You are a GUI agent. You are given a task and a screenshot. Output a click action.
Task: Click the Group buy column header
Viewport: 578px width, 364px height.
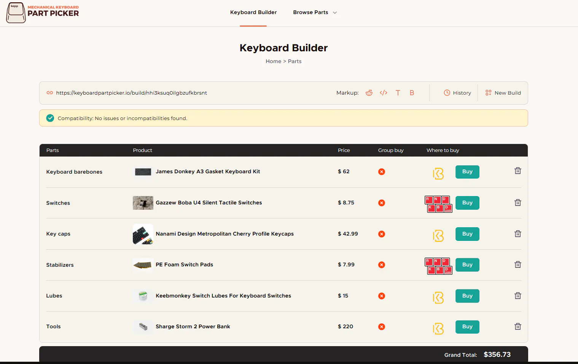[391, 150]
